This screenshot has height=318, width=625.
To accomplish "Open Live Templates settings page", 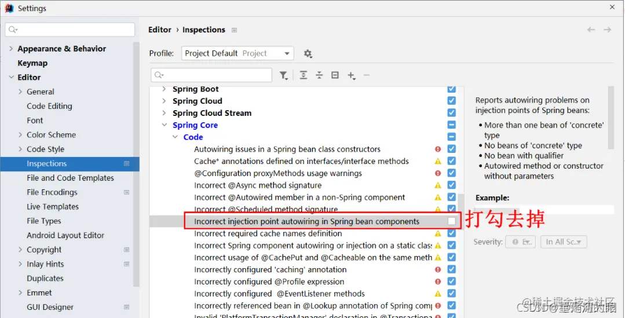I will (x=53, y=206).
